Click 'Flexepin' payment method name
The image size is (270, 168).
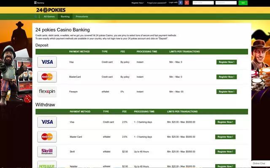coord(73,92)
